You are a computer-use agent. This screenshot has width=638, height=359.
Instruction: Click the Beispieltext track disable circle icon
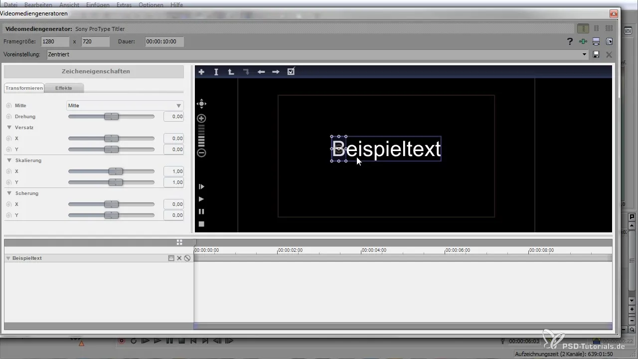[x=187, y=258]
